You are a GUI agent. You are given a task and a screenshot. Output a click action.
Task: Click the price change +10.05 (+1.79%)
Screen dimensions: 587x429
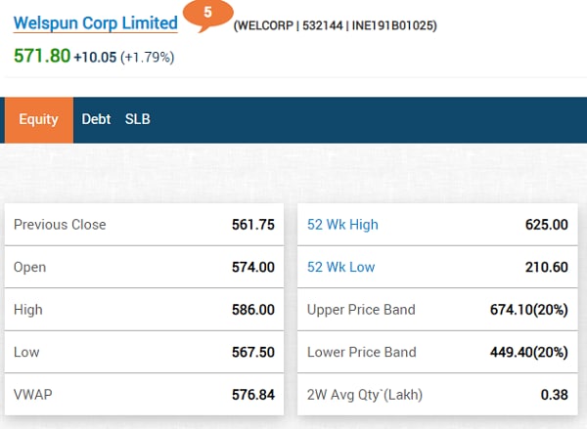click(124, 58)
